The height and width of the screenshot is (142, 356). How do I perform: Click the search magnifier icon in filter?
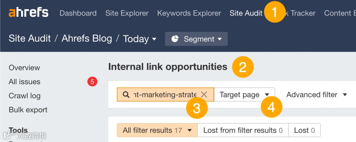tap(126, 95)
